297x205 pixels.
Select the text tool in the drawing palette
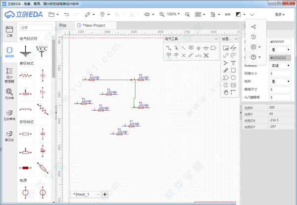point(233,63)
